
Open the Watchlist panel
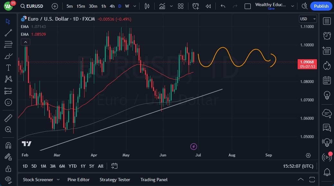(327, 21)
